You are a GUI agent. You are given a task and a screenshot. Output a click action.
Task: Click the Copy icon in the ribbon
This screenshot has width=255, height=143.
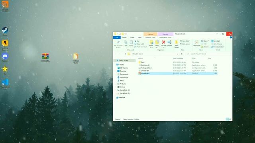126,43
